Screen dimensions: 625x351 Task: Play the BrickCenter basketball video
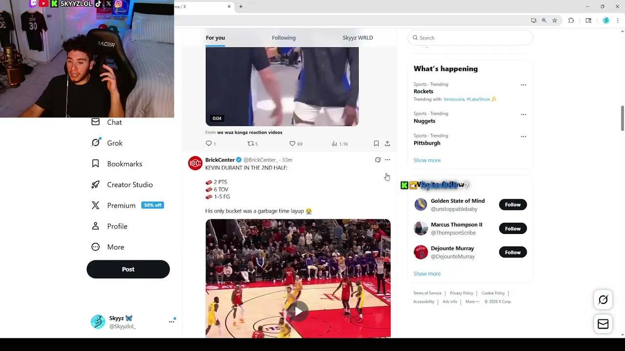298,311
